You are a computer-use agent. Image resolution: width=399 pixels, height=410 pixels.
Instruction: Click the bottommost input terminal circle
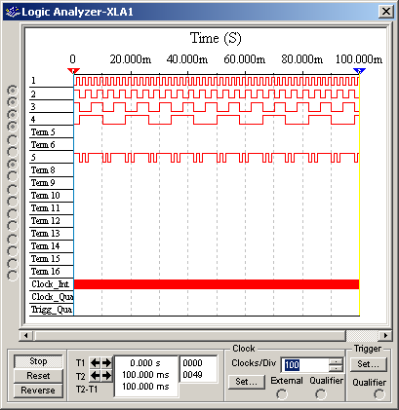pyautogui.click(x=13, y=276)
